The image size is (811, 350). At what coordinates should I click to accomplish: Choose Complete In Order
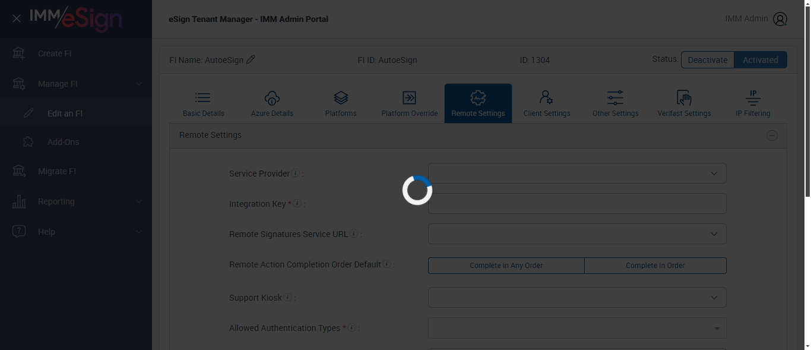click(655, 266)
